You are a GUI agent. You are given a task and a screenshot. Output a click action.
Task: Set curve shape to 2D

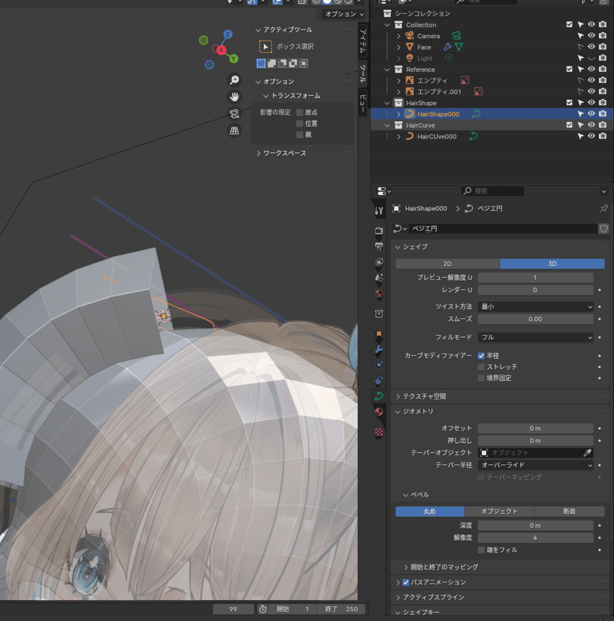448,264
